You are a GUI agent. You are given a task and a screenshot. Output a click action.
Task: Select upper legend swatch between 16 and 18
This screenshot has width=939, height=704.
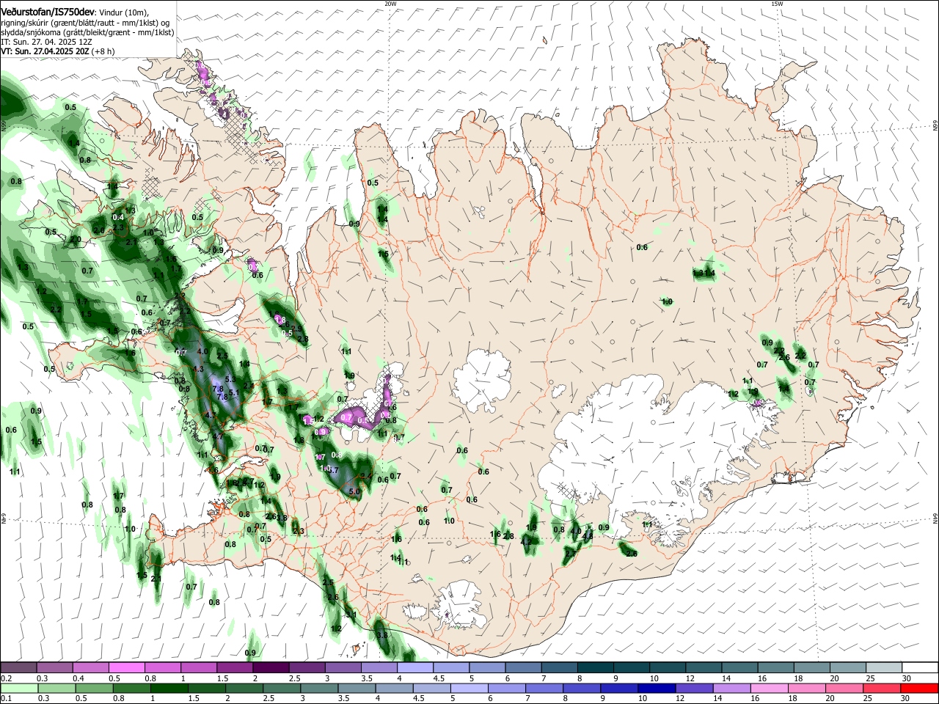click(x=775, y=667)
